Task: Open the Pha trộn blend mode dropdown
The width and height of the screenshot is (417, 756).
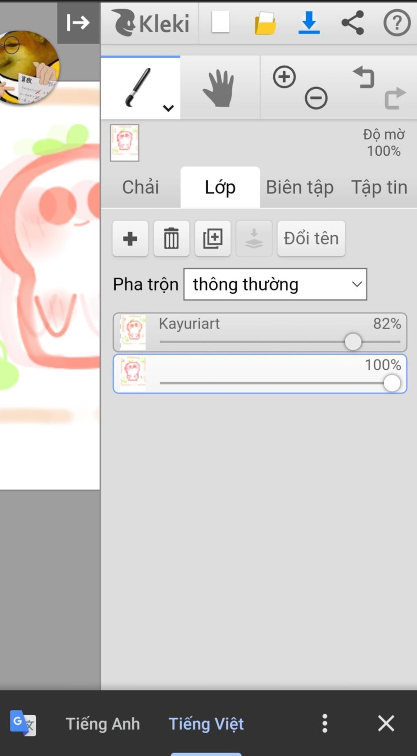Action: point(275,284)
